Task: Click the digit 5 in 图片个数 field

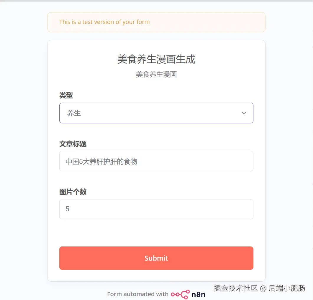Action: pos(67,209)
